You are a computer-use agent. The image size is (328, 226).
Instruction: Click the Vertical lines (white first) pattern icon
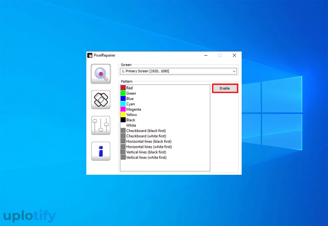pos(123,157)
